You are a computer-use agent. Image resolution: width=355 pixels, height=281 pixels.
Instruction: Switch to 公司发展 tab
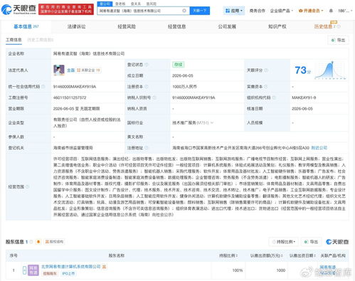click(x=227, y=26)
